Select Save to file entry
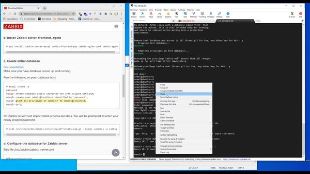 (x=184, y=111)
